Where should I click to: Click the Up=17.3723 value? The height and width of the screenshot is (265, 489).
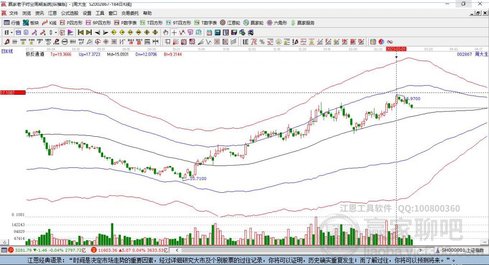pyautogui.click(x=89, y=55)
